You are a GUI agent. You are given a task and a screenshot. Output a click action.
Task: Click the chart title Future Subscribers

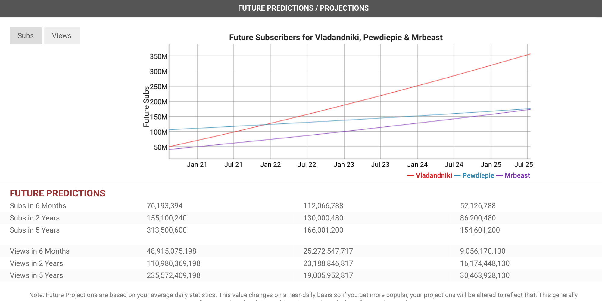(x=336, y=38)
